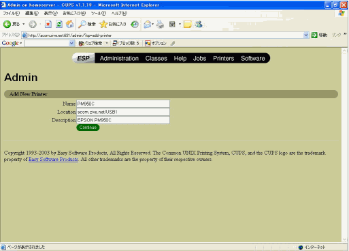Viewport: 349px width, 251px height.
Task: Open the Printers tab in CUPS navigation
Action: pos(224,59)
